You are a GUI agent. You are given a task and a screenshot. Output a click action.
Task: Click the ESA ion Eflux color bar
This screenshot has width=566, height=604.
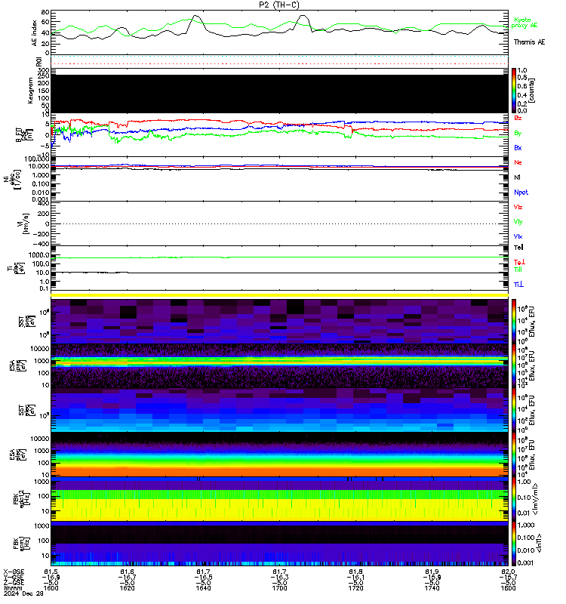click(x=514, y=366)
